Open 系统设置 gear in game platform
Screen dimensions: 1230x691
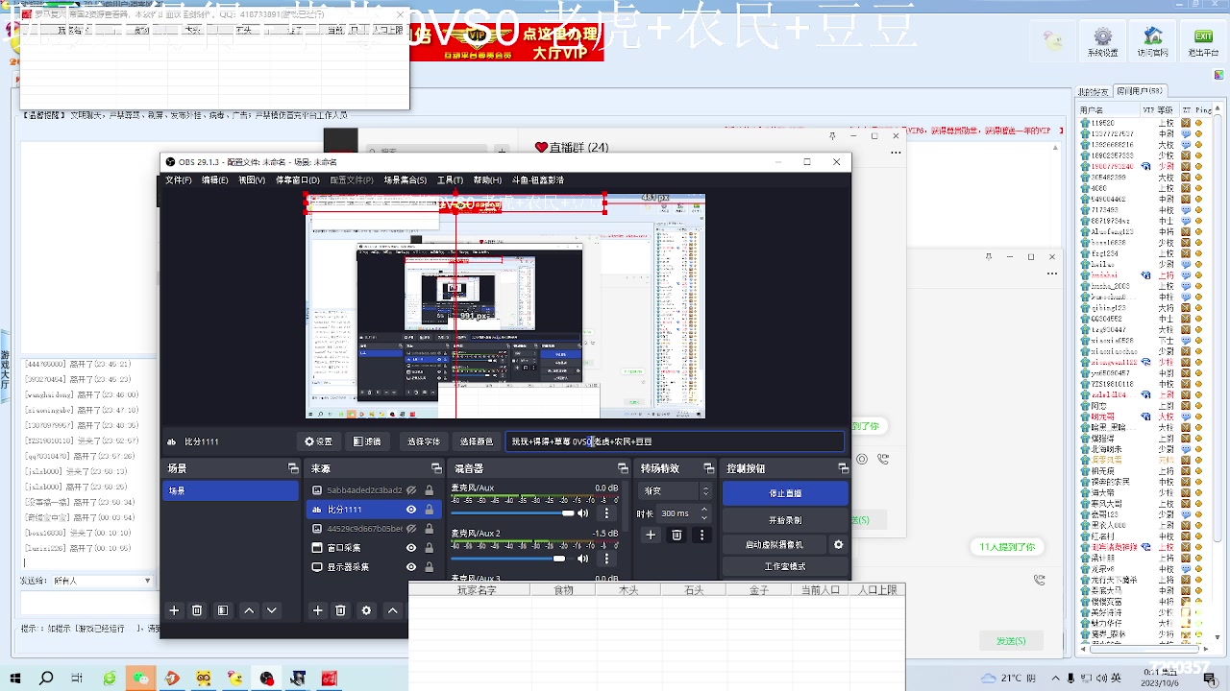pos(1103,43)
